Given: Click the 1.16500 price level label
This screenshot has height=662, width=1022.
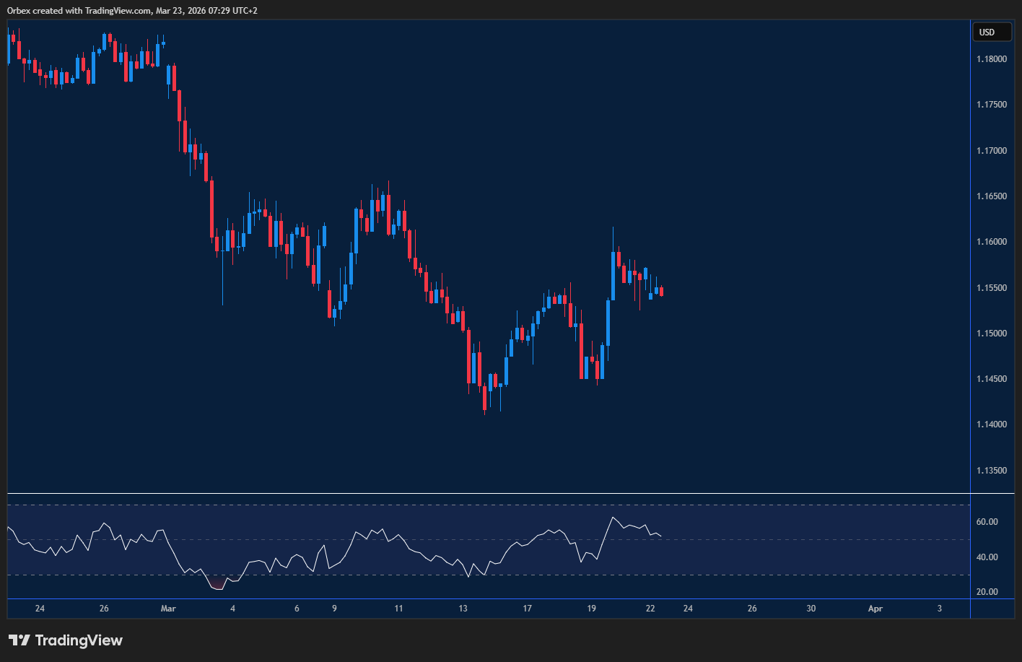Looking at the screenshot, I should click(x=992, y=196).
